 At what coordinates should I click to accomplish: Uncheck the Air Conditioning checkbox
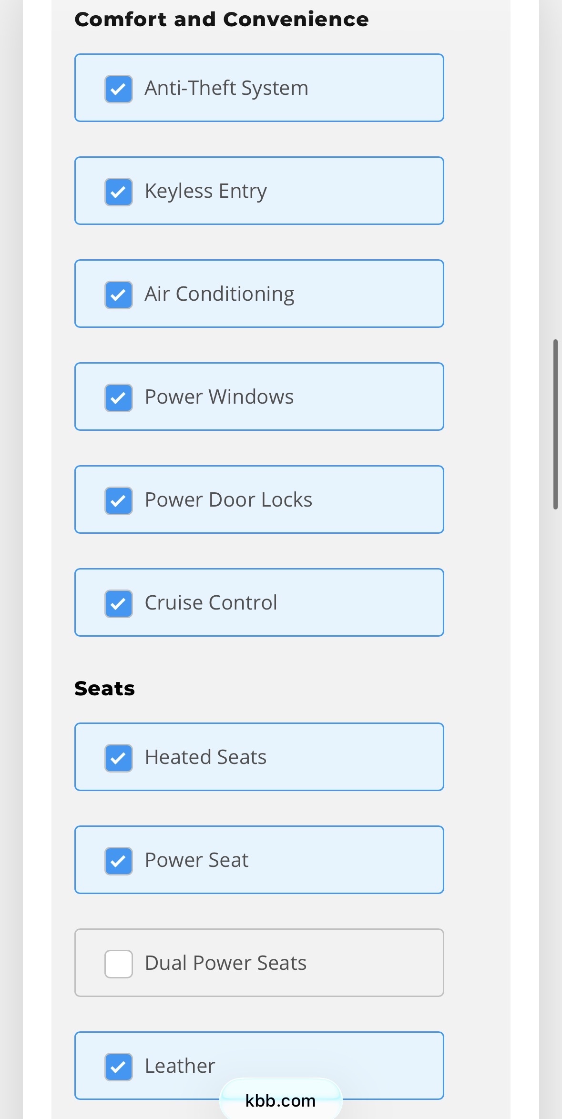[119, 295]
